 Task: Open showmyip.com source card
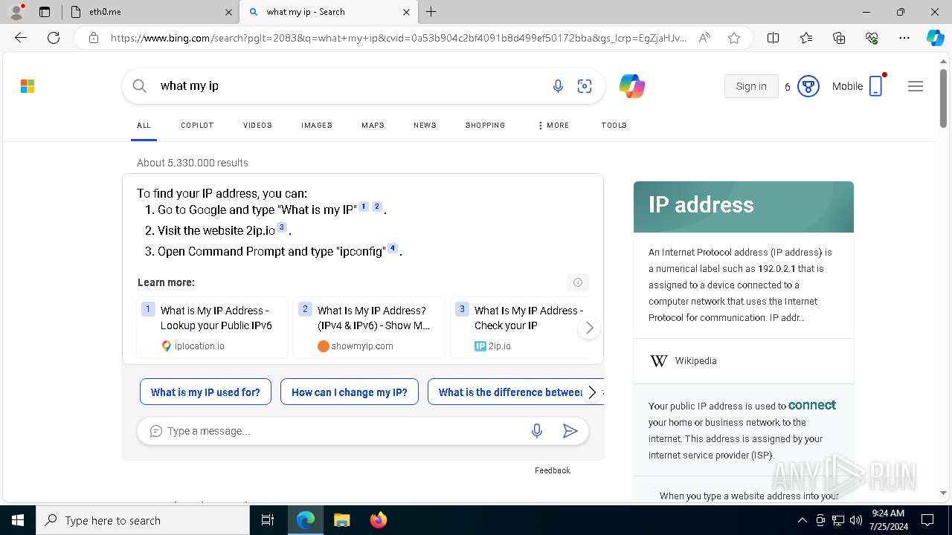(x=369, y=328)
